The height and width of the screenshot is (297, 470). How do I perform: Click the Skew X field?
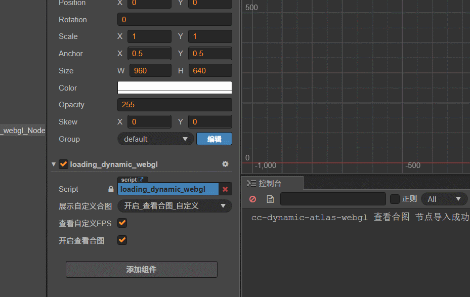point(149,121)
